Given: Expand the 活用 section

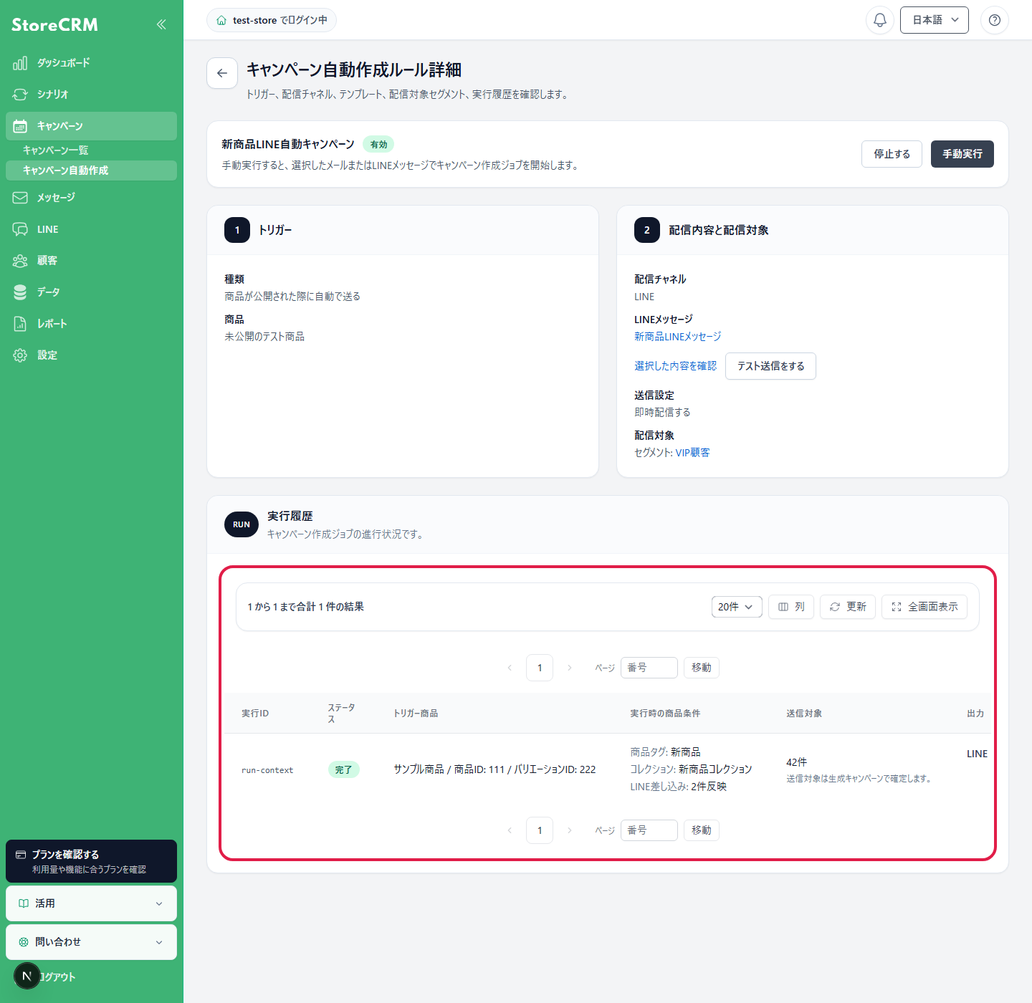Looking at the screenshot, I should point(91,903).
